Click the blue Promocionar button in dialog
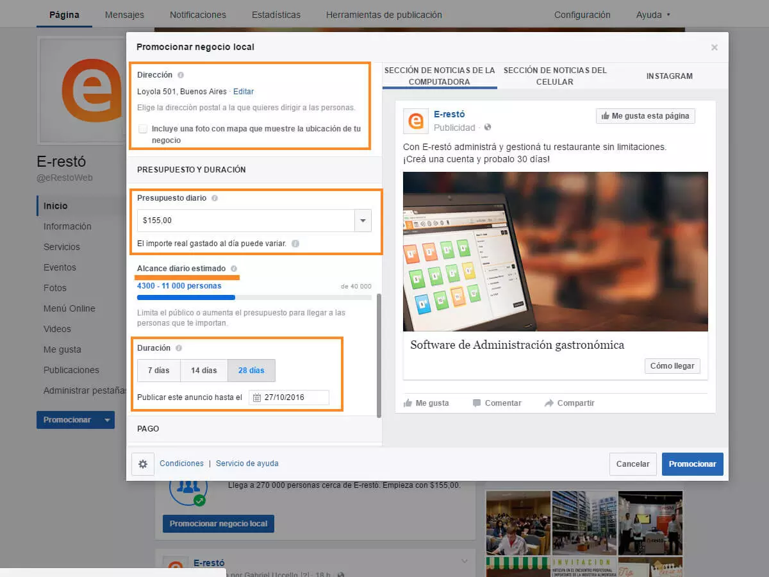Viewport: 769px width, 577px height. (693, 464)
